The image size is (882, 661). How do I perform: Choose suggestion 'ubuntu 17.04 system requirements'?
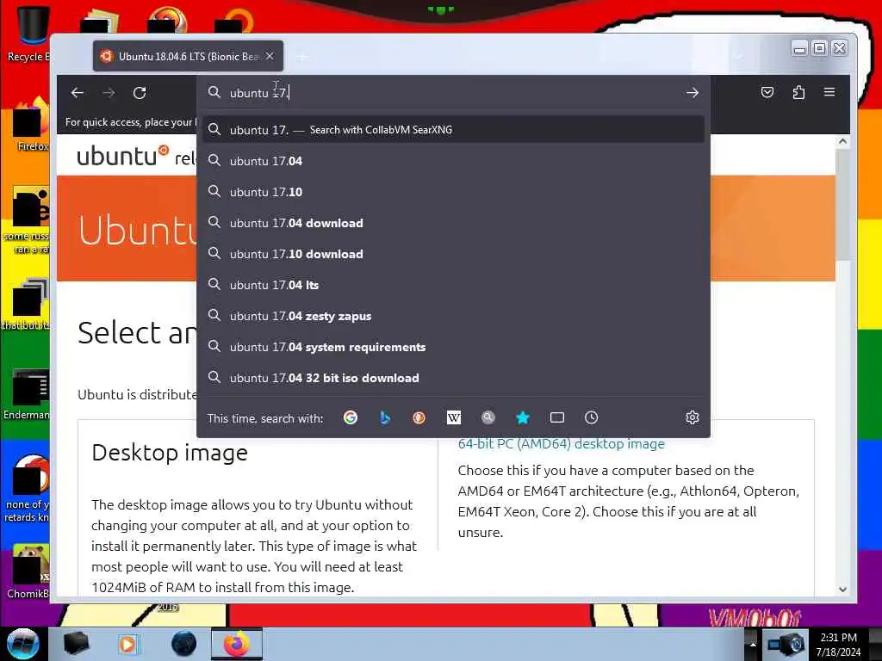pos(453,347)
